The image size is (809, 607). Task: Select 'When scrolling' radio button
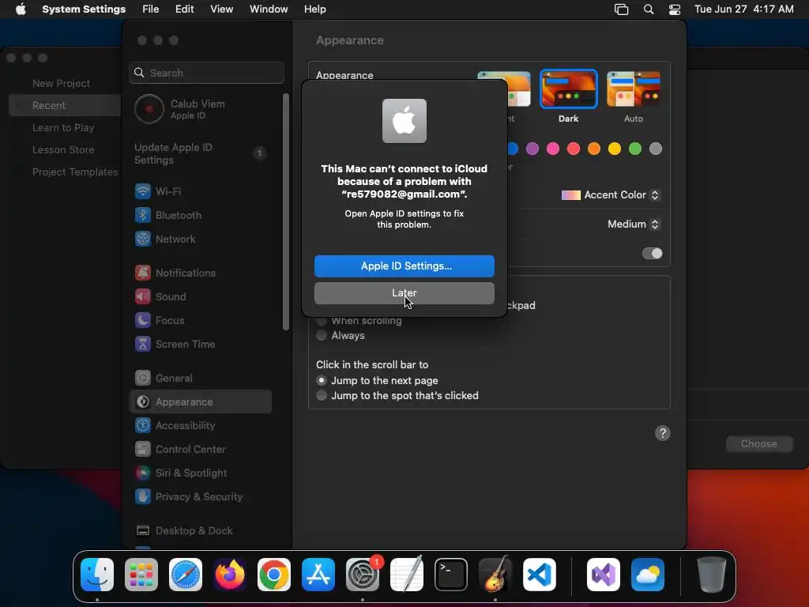pyautogui.click(x=322, y=321)
